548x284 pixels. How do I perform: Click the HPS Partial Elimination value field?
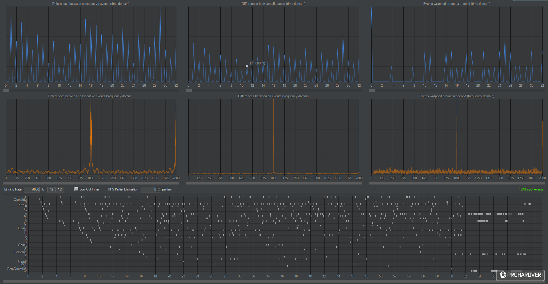point(149,189)
